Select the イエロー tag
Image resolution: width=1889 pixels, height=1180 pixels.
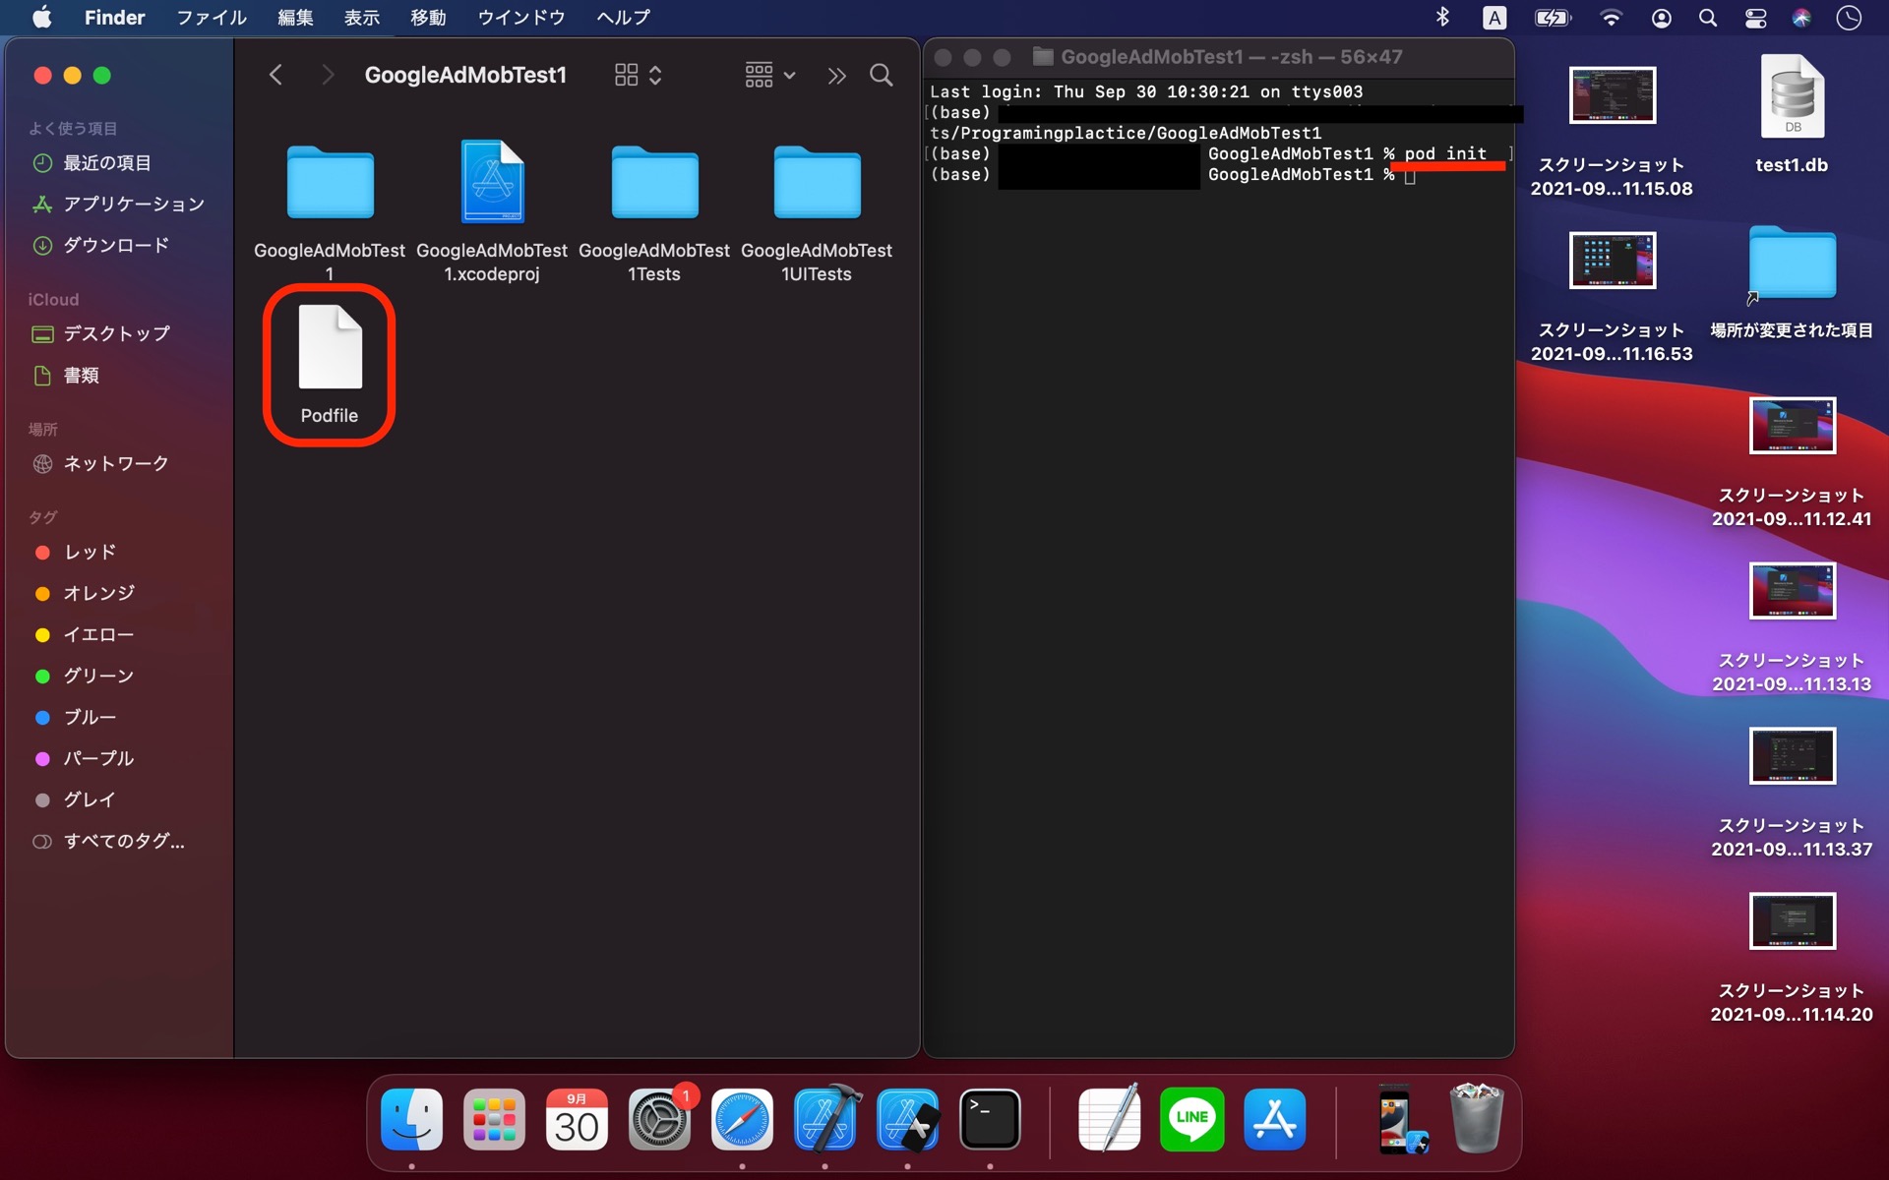click(97, 635)
